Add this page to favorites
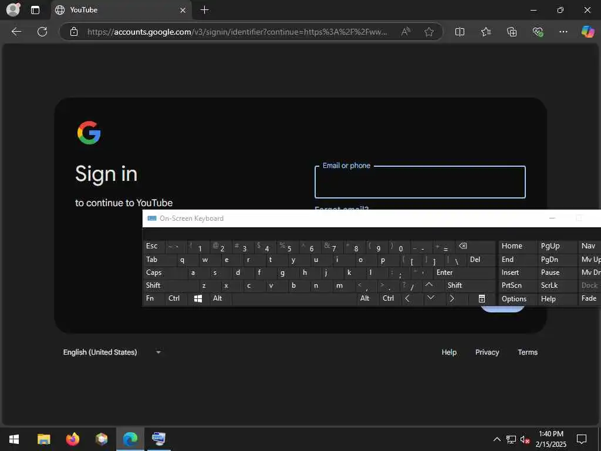The width and height of the screenshot is (601, 451). (429, 32)
